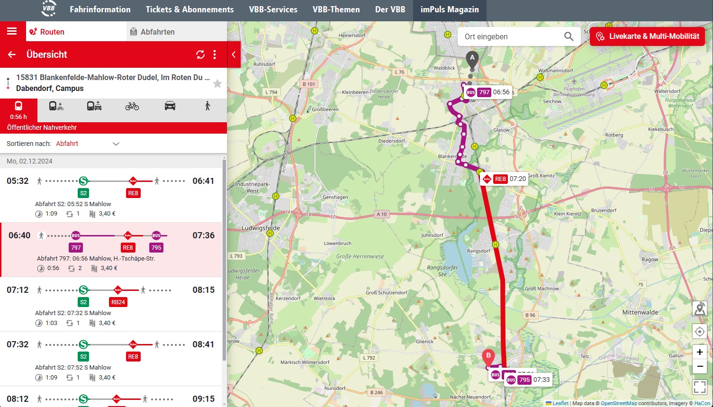This screenshot has height=407, width=713.
Task: Open the OpenStreetMap attribution link
Action: tap(619, 403)
